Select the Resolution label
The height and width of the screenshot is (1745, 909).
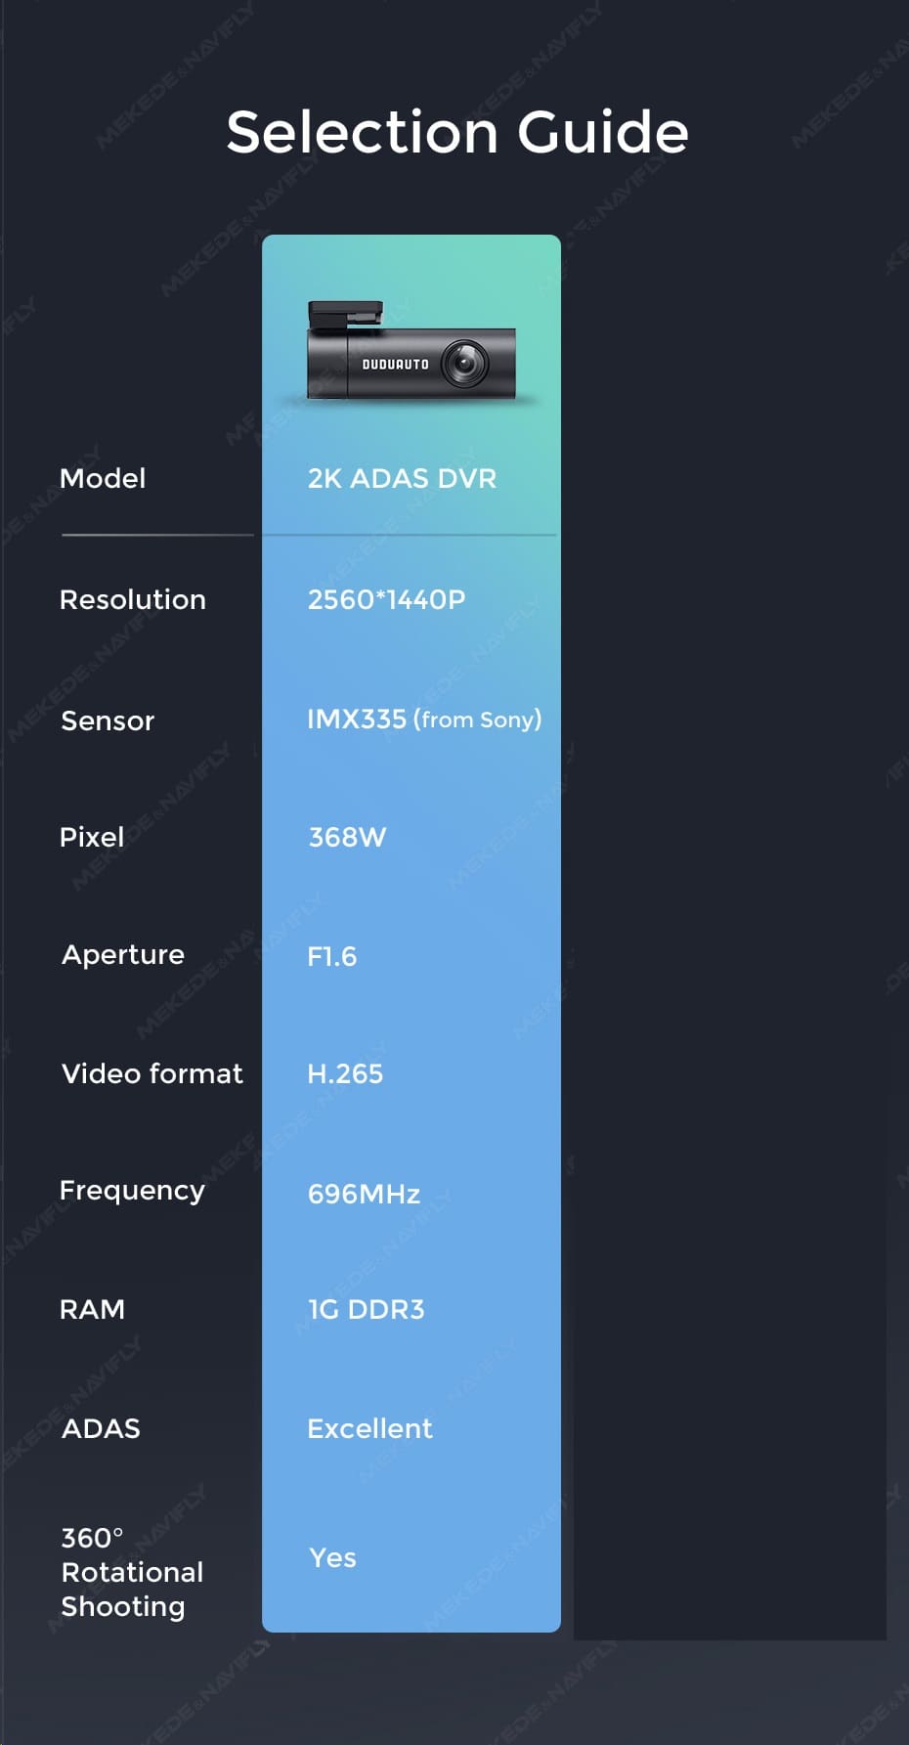coord(133,599)
